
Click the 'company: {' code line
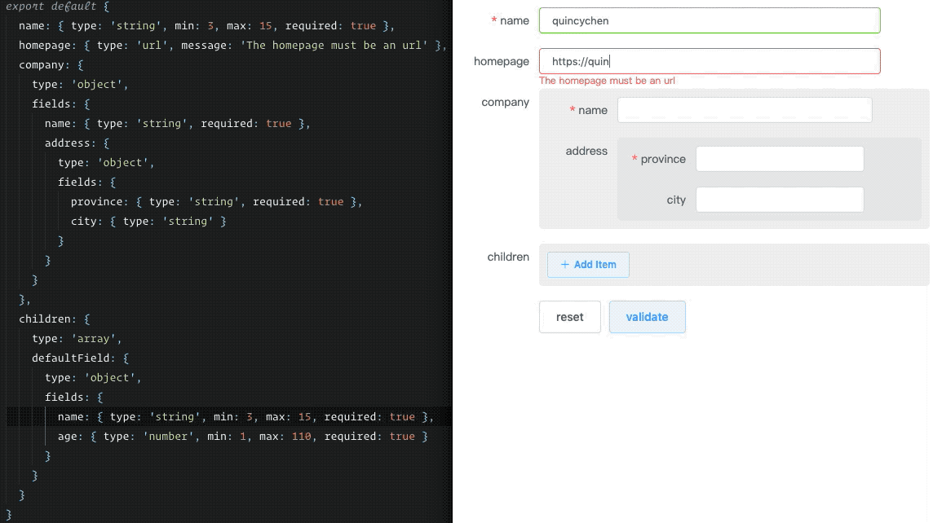click(x=51, y=65)
